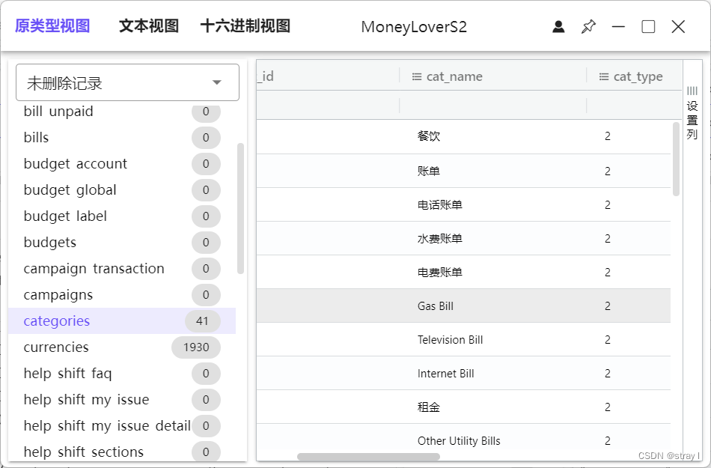The image size is (711, 468).
Task: Click the table list vertical scrollbar
Action: click(x=240, y=209)
